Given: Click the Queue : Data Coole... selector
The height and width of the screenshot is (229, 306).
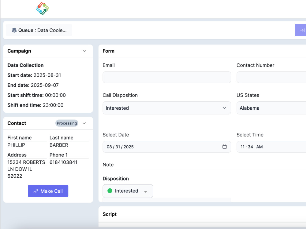Looking at the screenshot, I should coord(39,30).
